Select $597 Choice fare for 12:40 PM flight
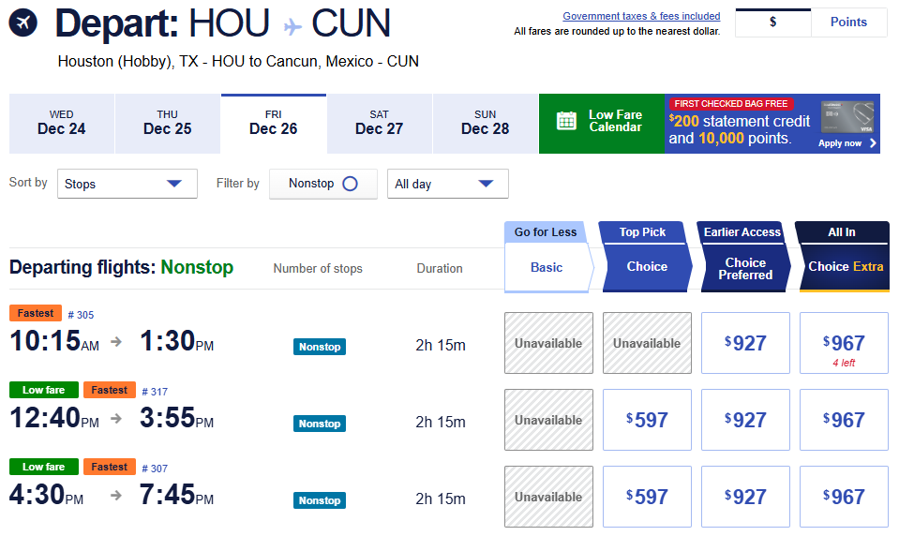Image resolution: width=899 pixels, height=536 pixels. click(647, 420)
